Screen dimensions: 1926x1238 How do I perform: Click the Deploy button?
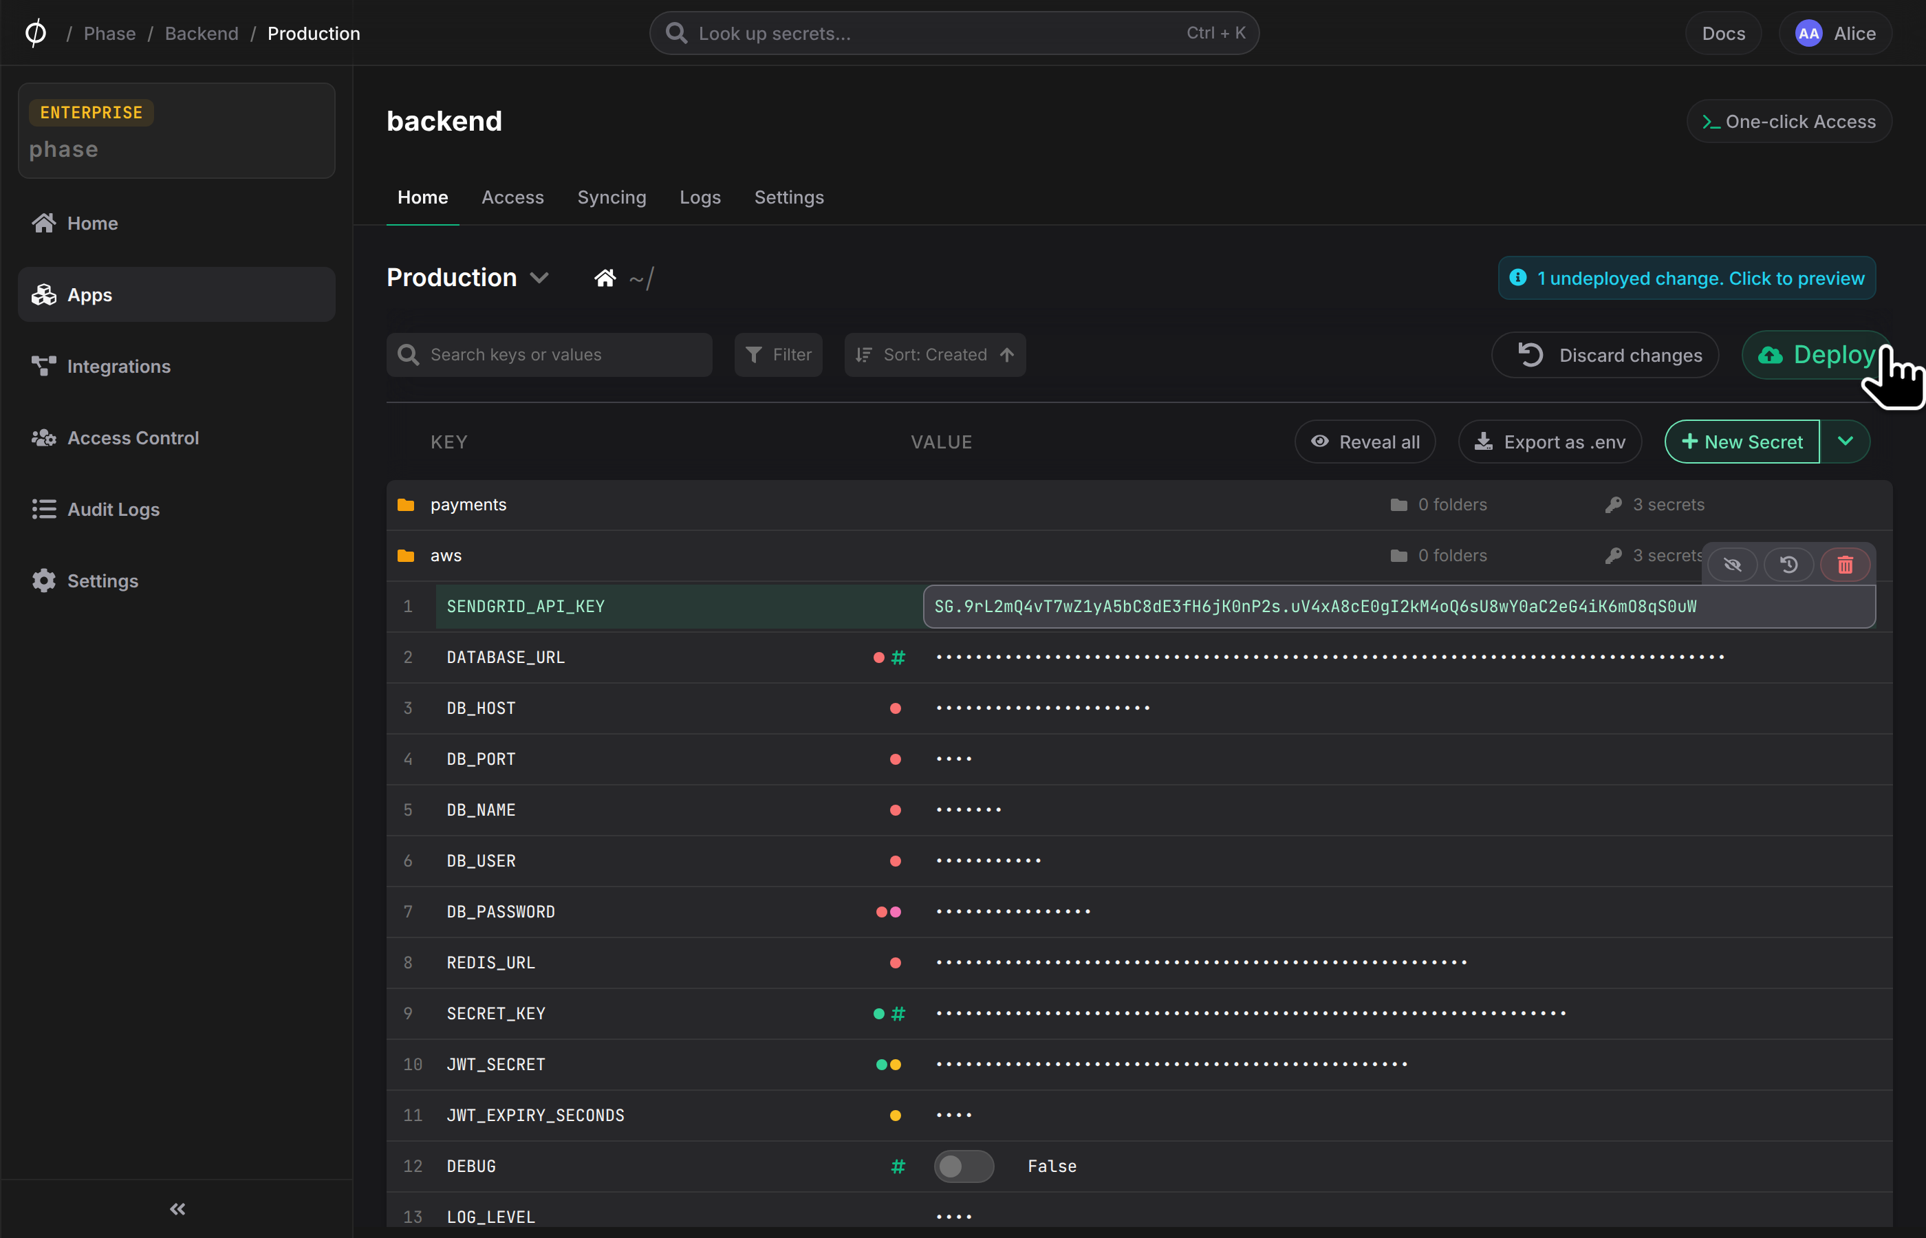[x=1817, y=354]
